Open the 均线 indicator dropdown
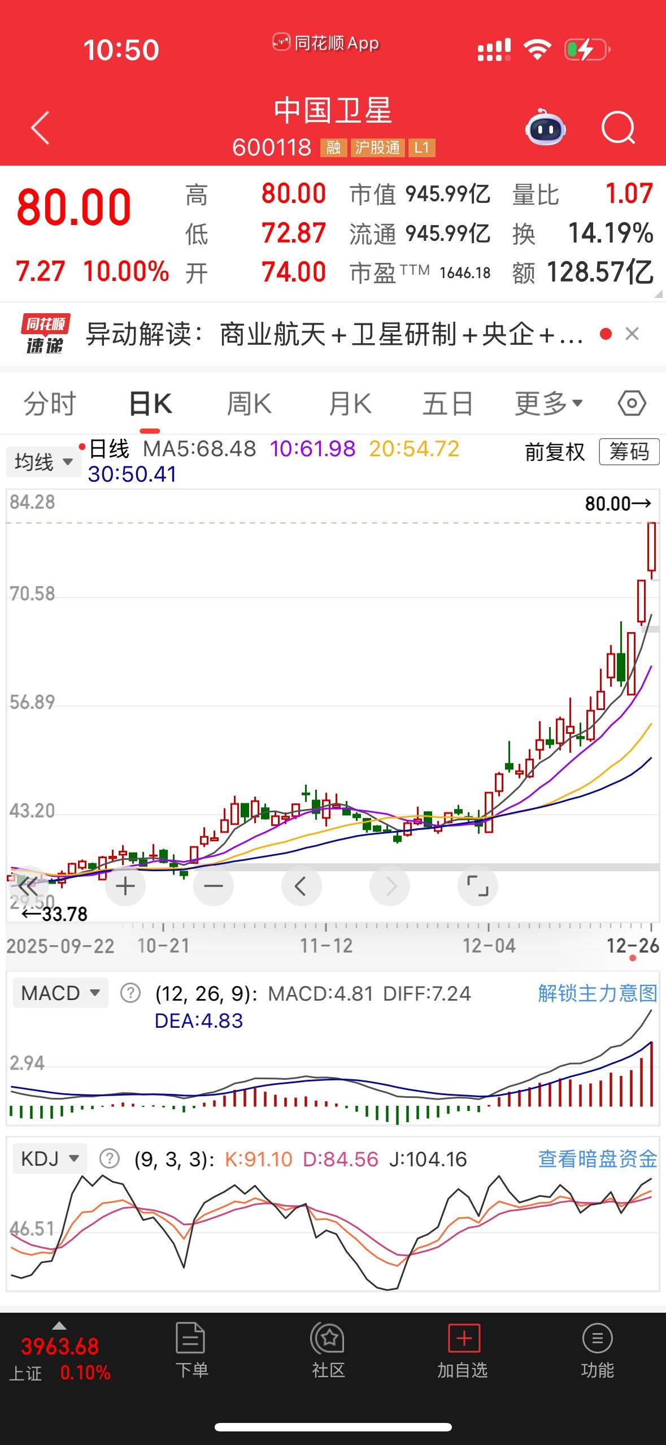666x1445 pixels. pos(43,462)
